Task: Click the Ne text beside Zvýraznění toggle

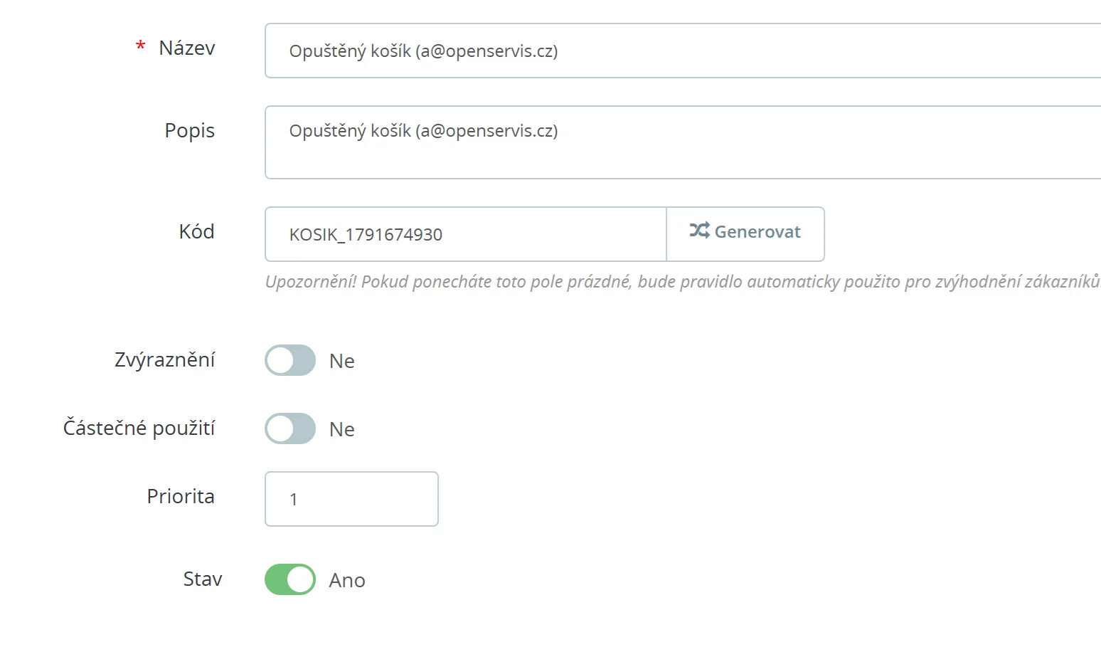Action: coord(341,361)
